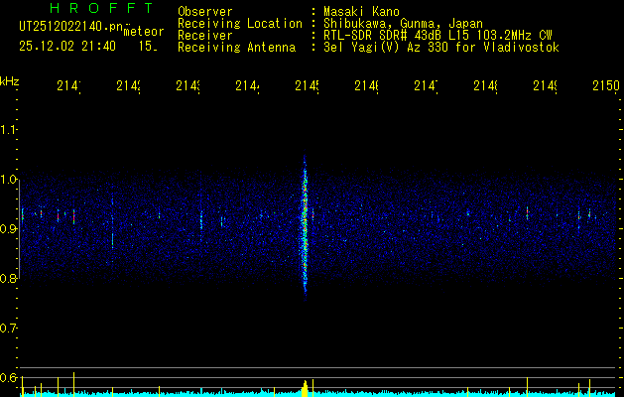This screenshot has width=624, height=397.
Task: Click the number 15. beside the timestamp
Action: point(148,47)
